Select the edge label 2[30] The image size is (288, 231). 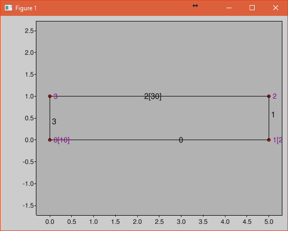point(153,97)
